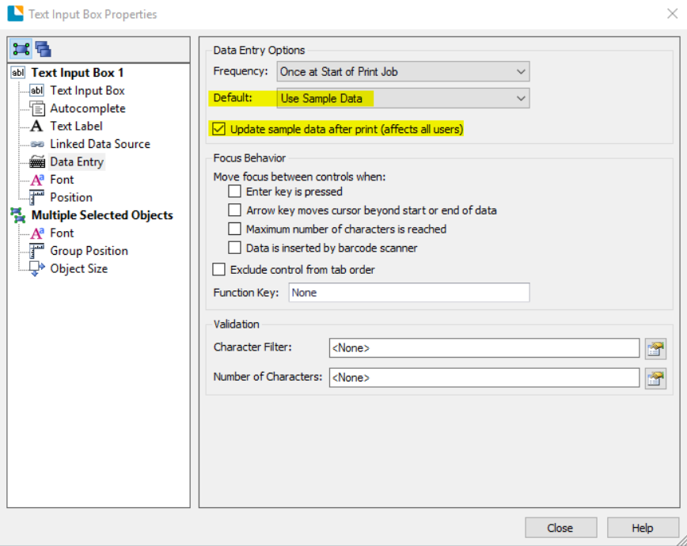Image resolution: width=687 pixels, height=546 pixels.
Task: Click the Multiple Selected Objects icon
Action: [18, 215]
